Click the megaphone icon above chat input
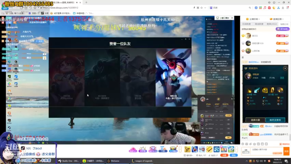The image size is (291, 164). coord(251,144)
